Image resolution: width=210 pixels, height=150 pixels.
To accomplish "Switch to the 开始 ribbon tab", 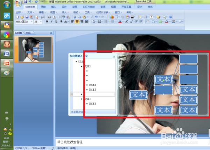I will tap(43, 7).
